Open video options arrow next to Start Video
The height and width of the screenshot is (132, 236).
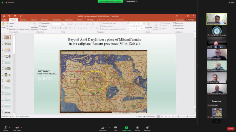point(21,127)
